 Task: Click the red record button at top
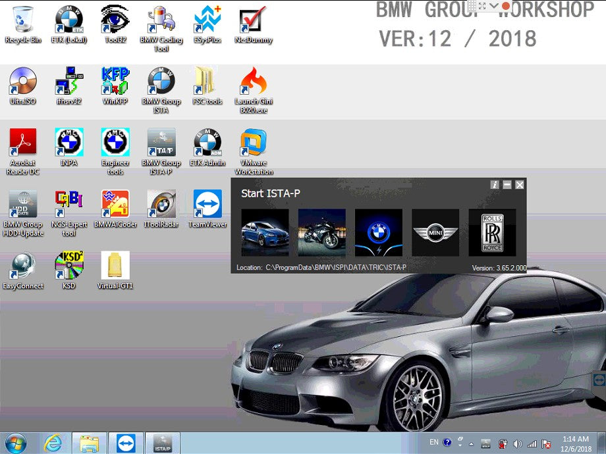click(x=506, y=6)
